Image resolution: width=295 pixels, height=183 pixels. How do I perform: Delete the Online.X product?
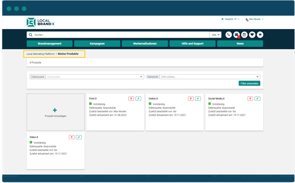pos(191,99)
